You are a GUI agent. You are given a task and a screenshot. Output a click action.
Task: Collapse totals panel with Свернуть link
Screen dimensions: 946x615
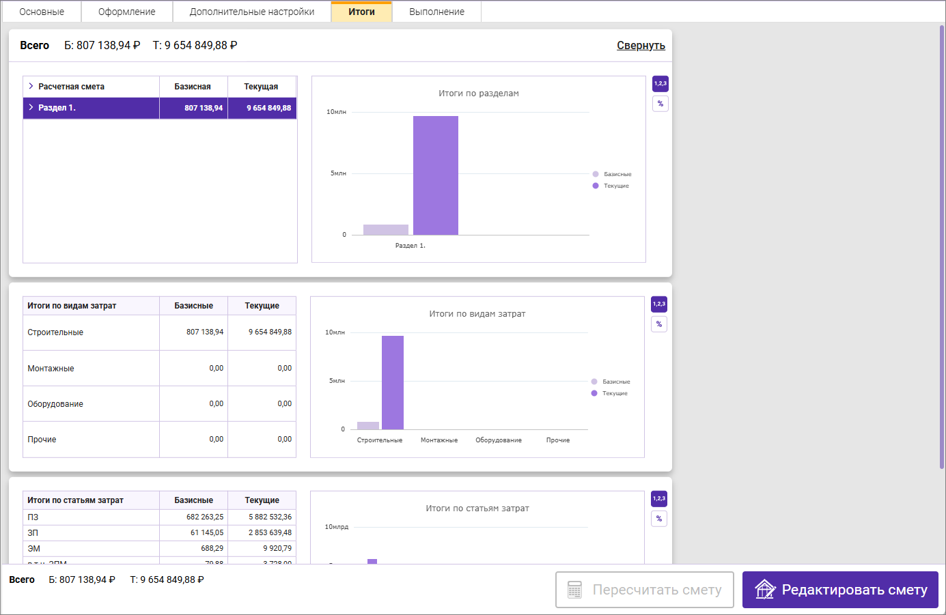640,46
